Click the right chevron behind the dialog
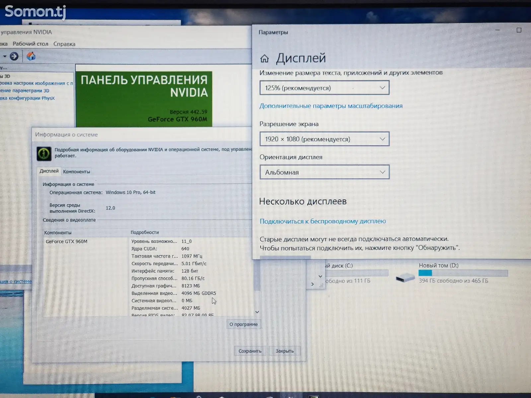 tap(312, 284)
